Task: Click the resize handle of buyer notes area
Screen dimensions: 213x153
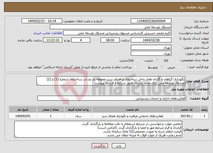Action: pyautogui.click(x=16, y=136)
